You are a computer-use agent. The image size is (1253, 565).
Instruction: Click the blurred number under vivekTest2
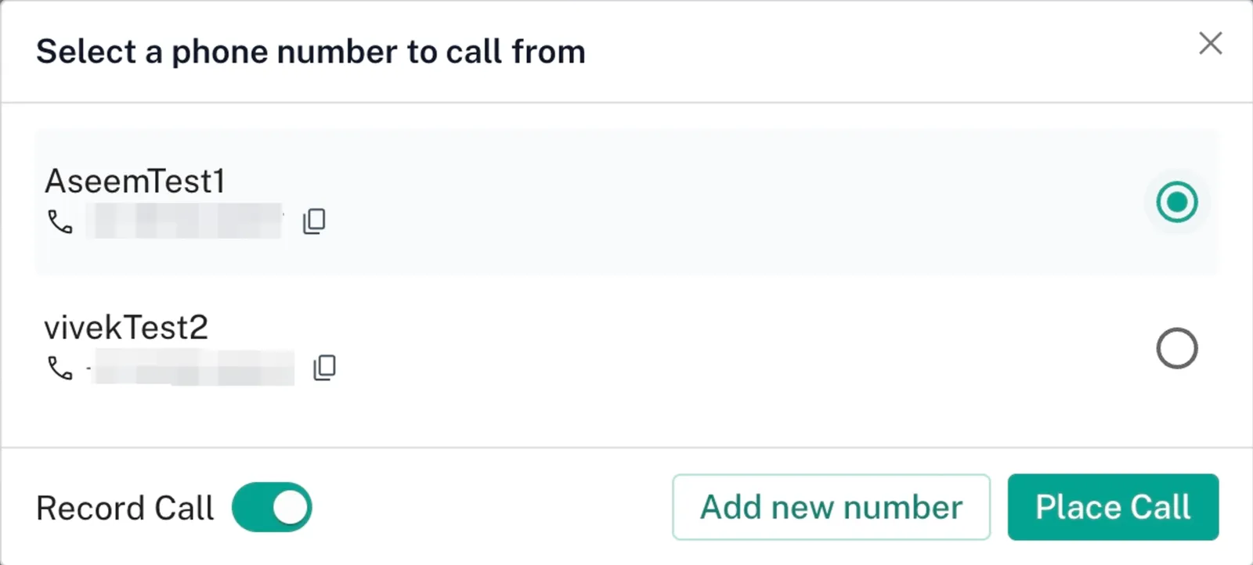coord(193,368)
